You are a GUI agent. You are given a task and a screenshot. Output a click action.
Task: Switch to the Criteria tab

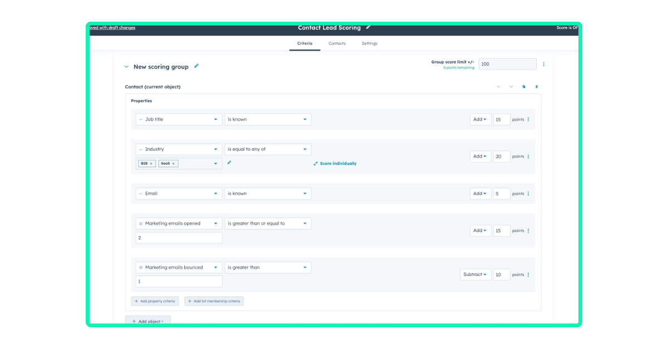tap(304, 43)
